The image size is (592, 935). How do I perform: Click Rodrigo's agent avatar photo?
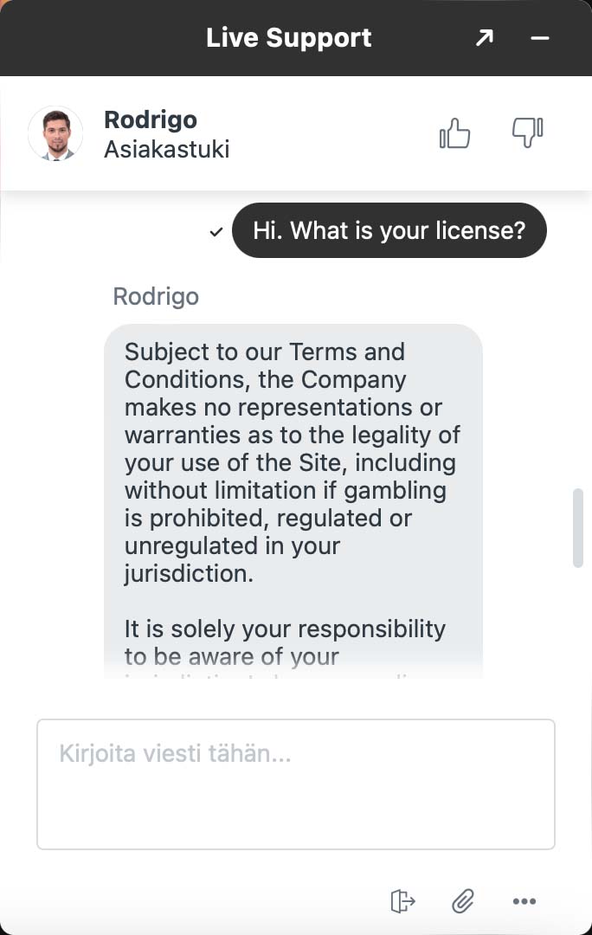(x=55, y=133)
